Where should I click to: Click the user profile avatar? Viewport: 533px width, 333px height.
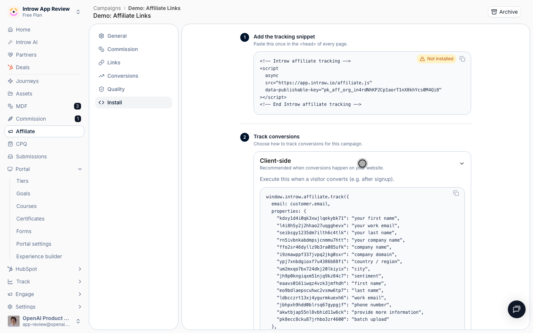pyautogui.click(x=14, y=321)
